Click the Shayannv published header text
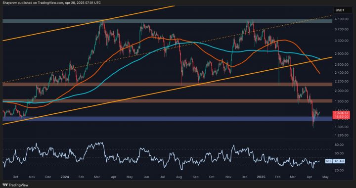The height and width of the screenshot is (188, 356). tap(52, 3)
